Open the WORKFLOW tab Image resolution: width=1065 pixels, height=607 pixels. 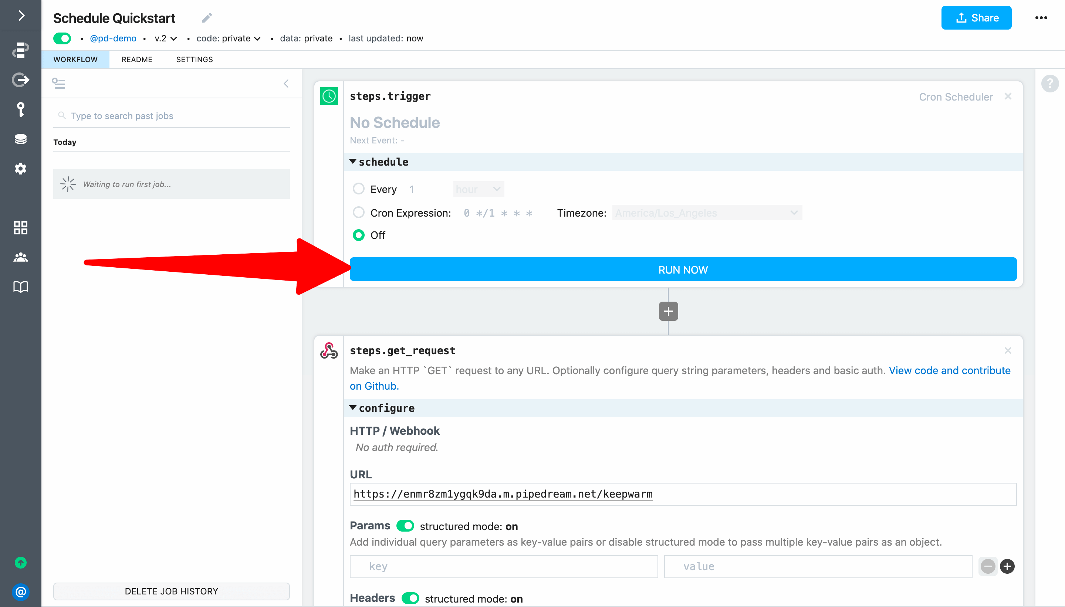click(75, 59)
